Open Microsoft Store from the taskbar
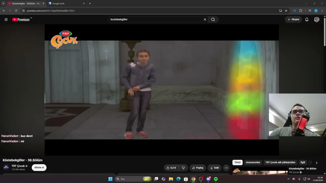Screen dimensions: 326x183 tap(186, 179)
